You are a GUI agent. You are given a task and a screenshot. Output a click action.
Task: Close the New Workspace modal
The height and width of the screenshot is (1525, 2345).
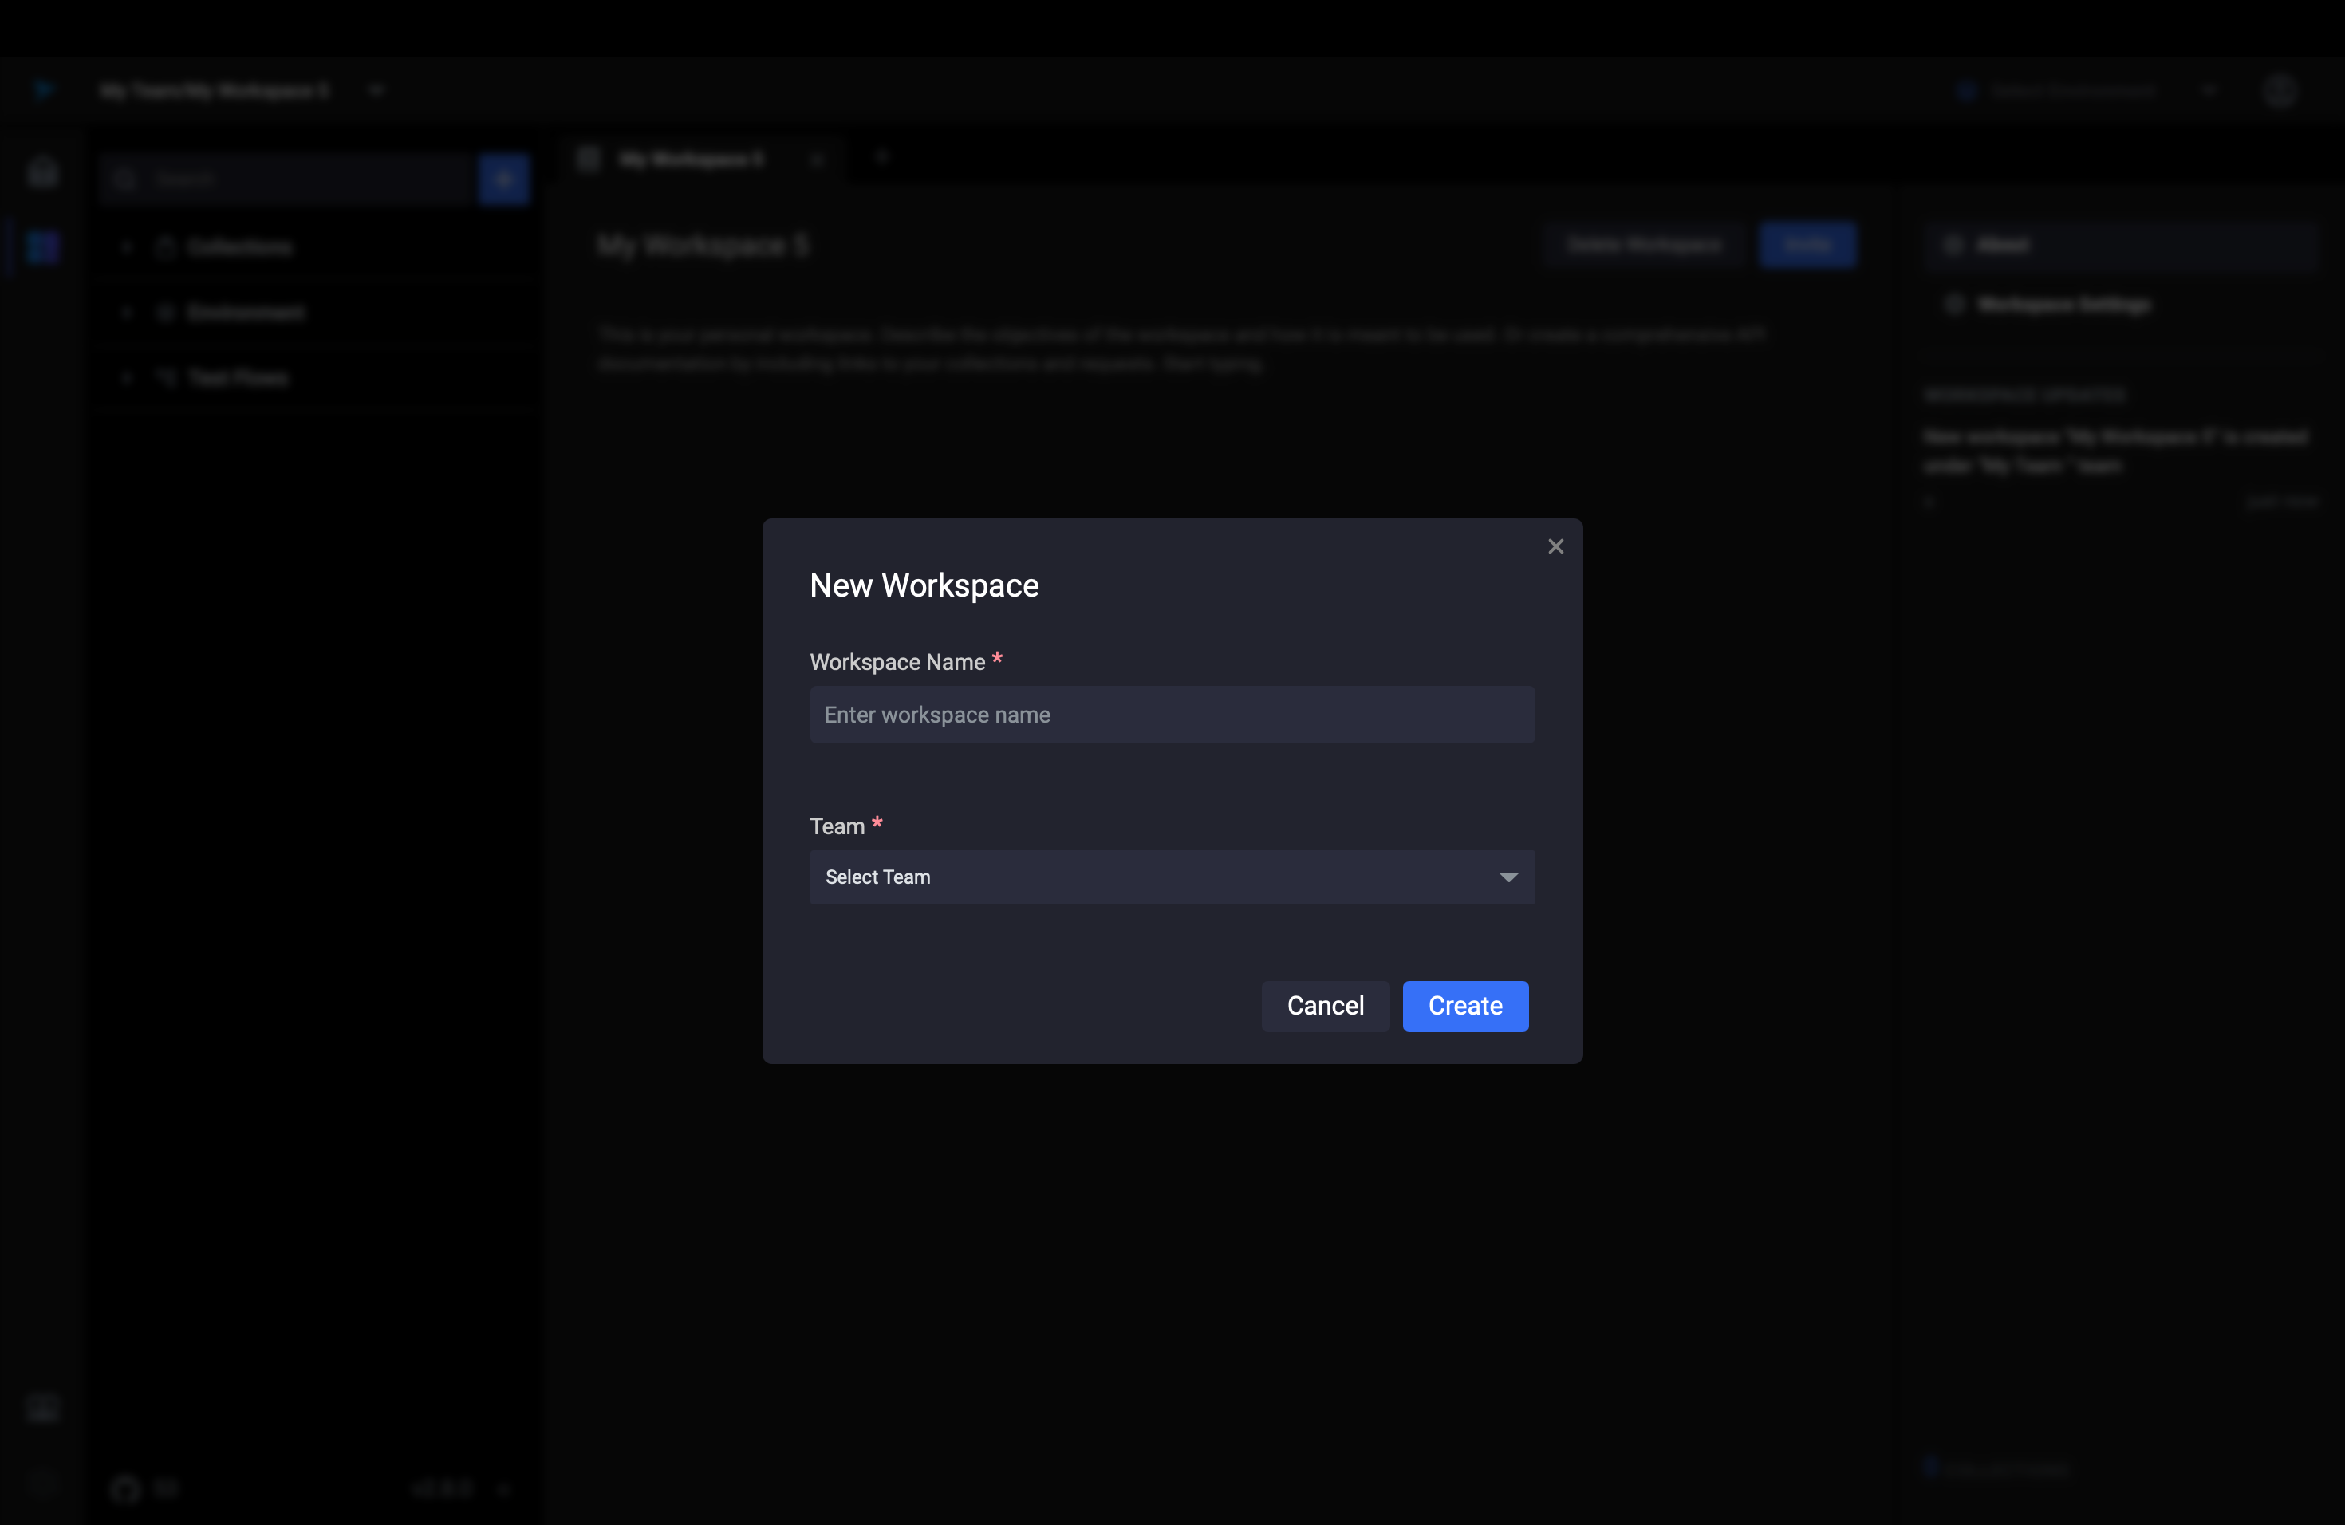point(1555,547)
